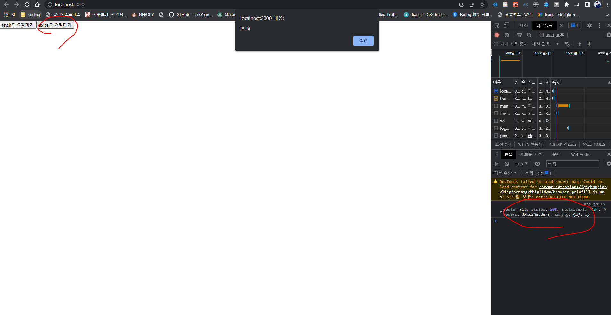Viewport: 611px width, 315px height.
Task: Enable the 로그 보존 checkbox
Action: click(x=542, y=35)
